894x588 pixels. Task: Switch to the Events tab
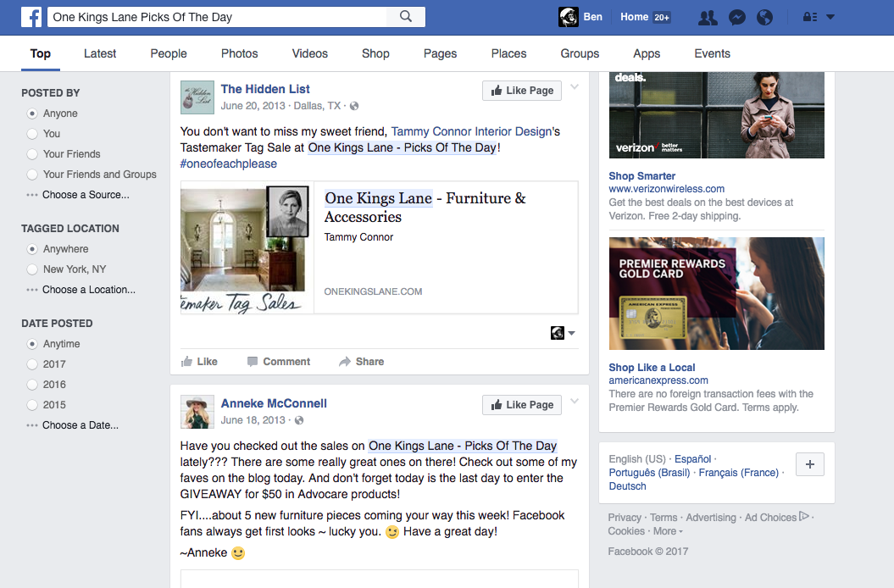tap(712, 53)
